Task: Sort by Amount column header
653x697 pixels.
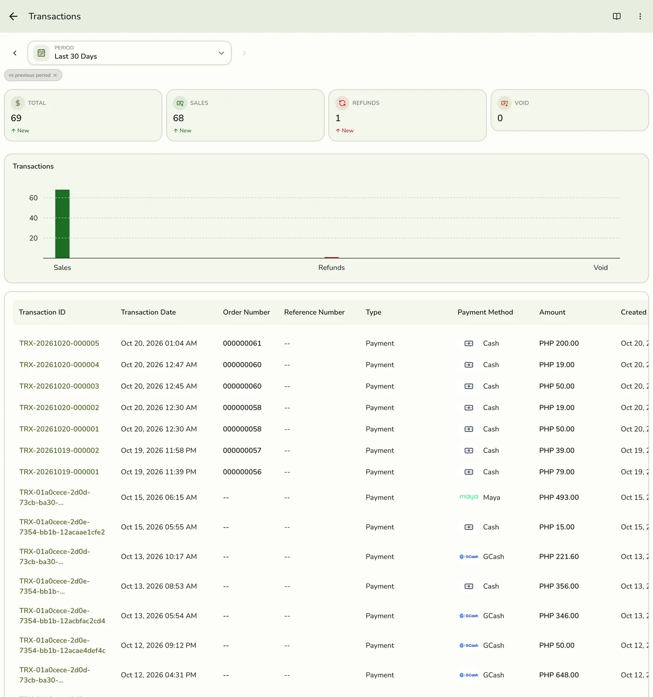Action: point(552,312)
